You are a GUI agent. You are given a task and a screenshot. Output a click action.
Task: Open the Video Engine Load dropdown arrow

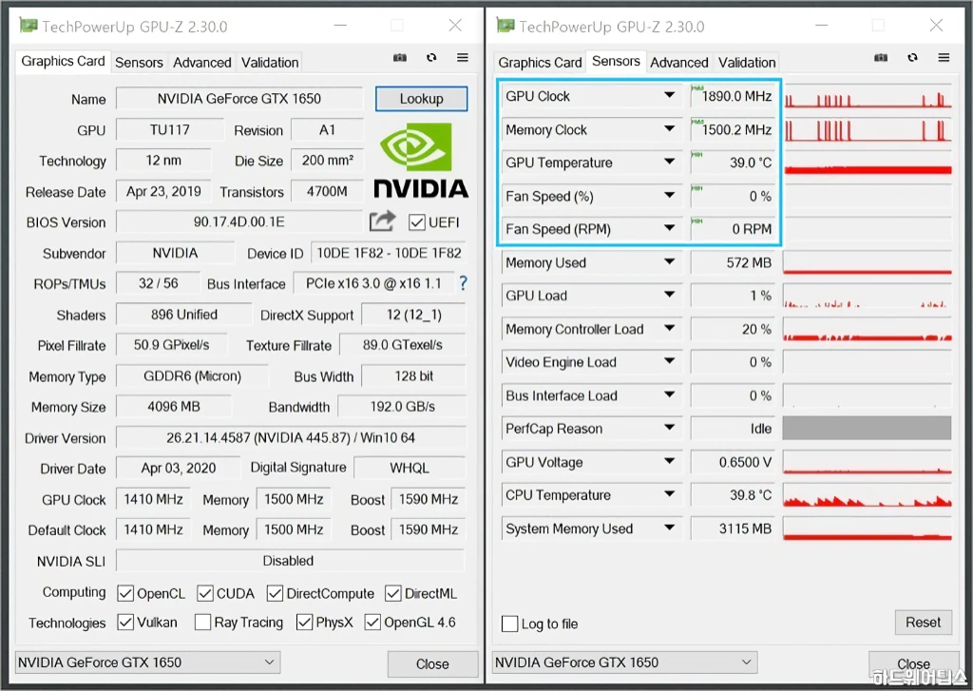coord(669,361)
